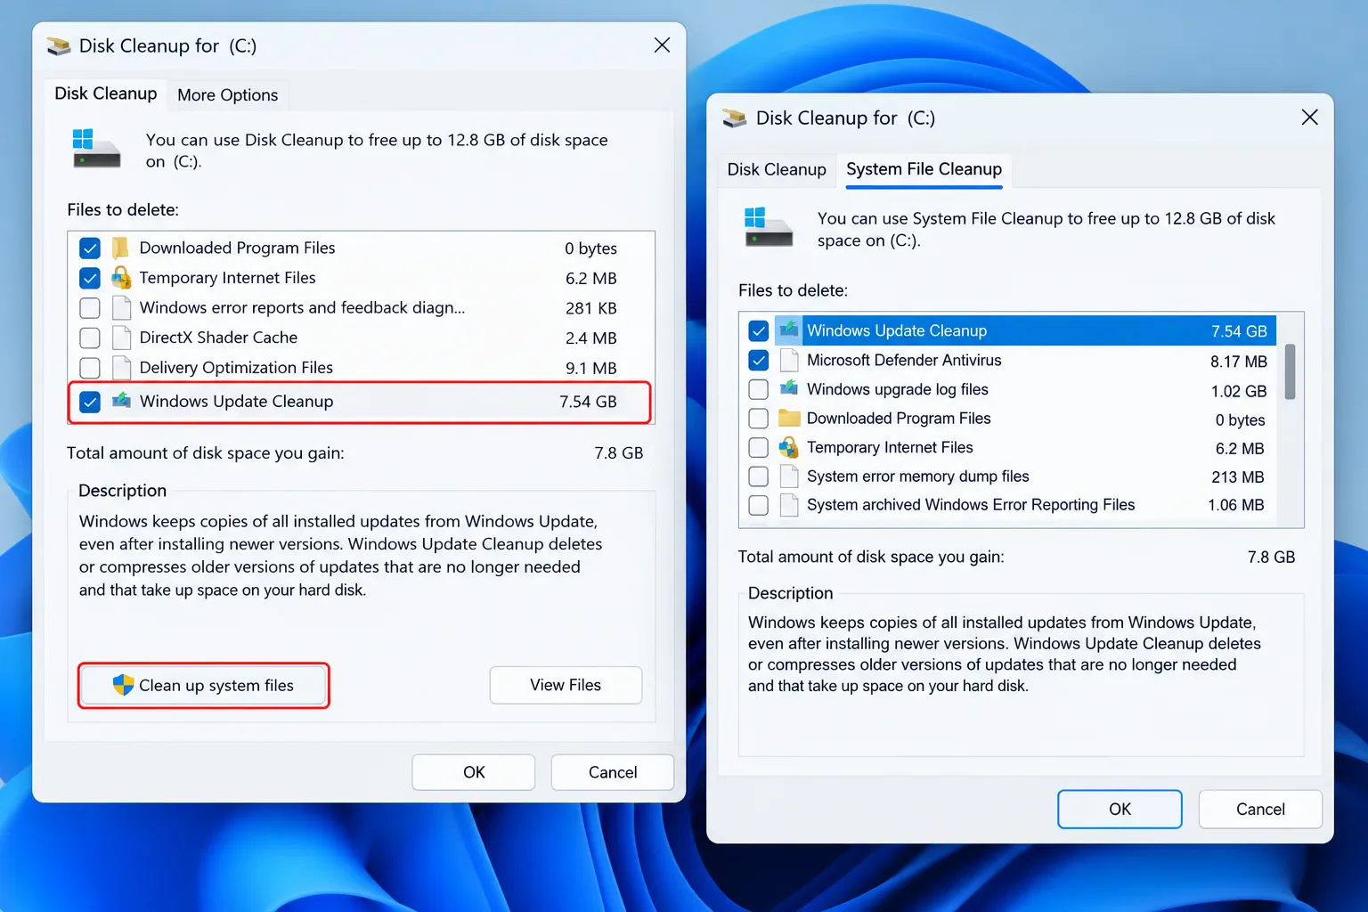Click the View Files button
The height and width of the screenshot is (912, 1368).
pyautogui.click(x=566, y=685)
